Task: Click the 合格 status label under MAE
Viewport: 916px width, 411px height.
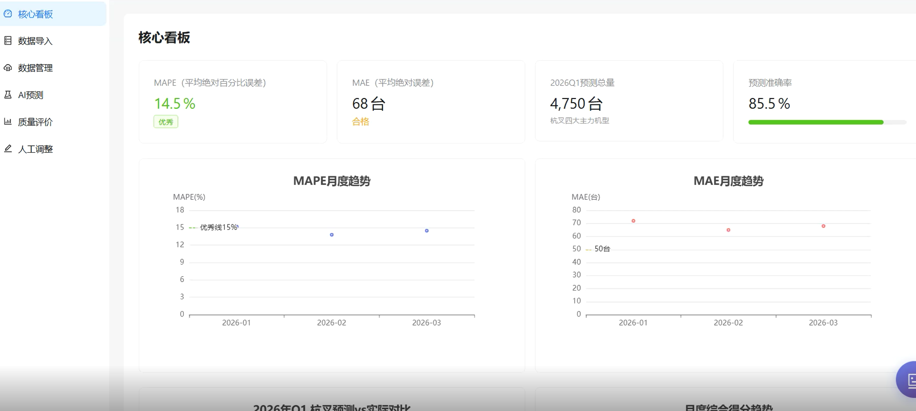Action: (360, 122)
